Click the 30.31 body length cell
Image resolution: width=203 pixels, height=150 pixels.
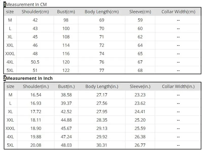point(101,145)
